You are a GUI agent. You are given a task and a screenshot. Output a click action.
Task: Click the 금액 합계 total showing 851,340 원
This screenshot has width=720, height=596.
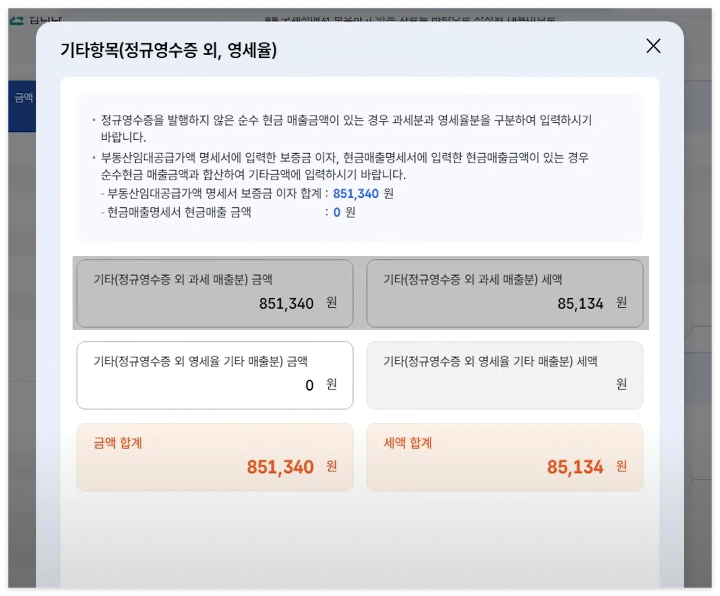(x=215, y=457)
